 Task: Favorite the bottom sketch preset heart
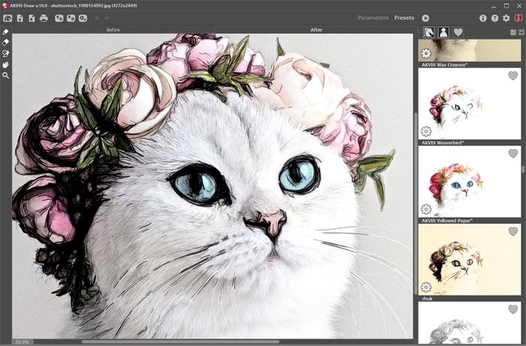click(512, 309)
